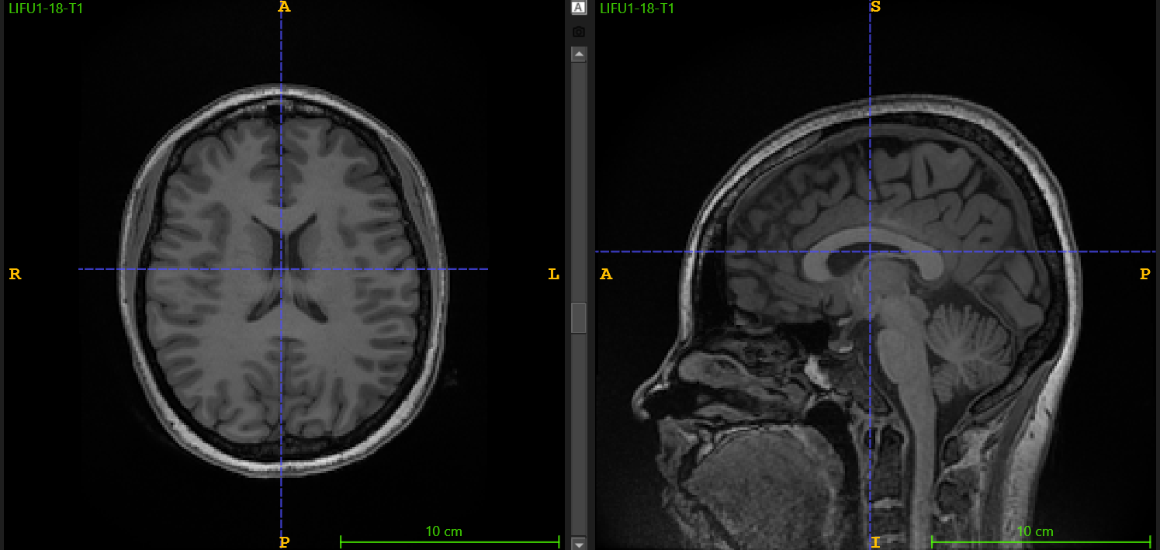The width and height of the screenshot is (1160, 550).
Task: Select the anterior "A" orientation marker on axial view
Action: [284, 8]
